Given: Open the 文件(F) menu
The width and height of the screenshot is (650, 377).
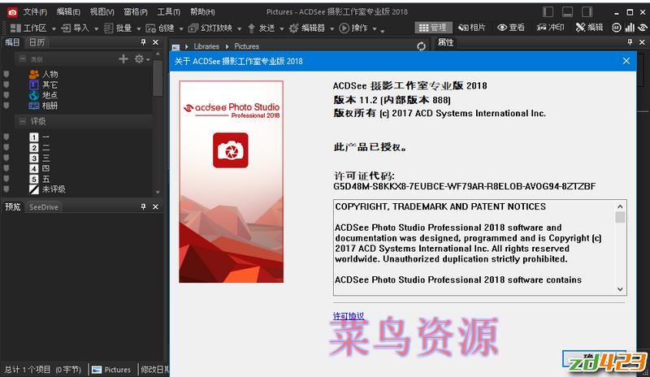Looking at the screenshot, I should (x=35, y=12).
